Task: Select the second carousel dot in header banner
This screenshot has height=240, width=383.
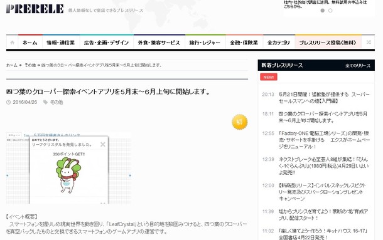Action: [330, 11]
